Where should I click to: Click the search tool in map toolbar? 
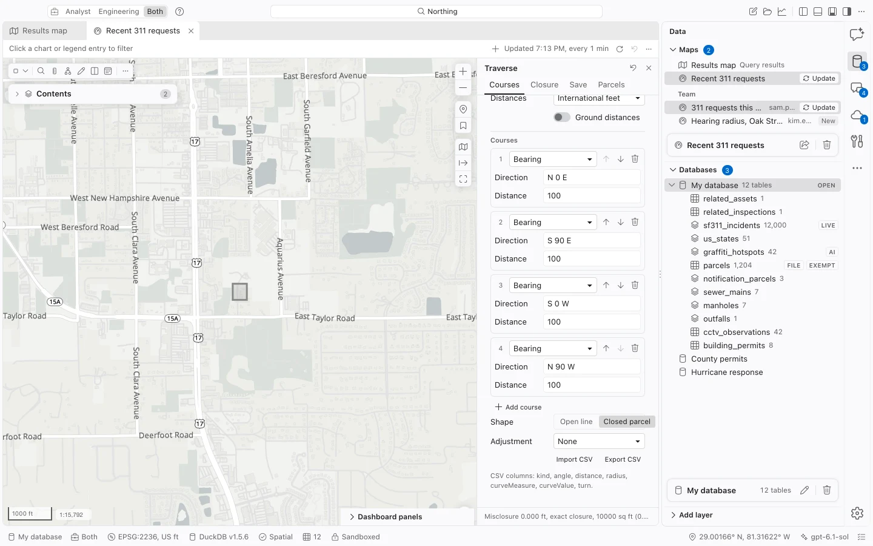click(x=41, y=71)
